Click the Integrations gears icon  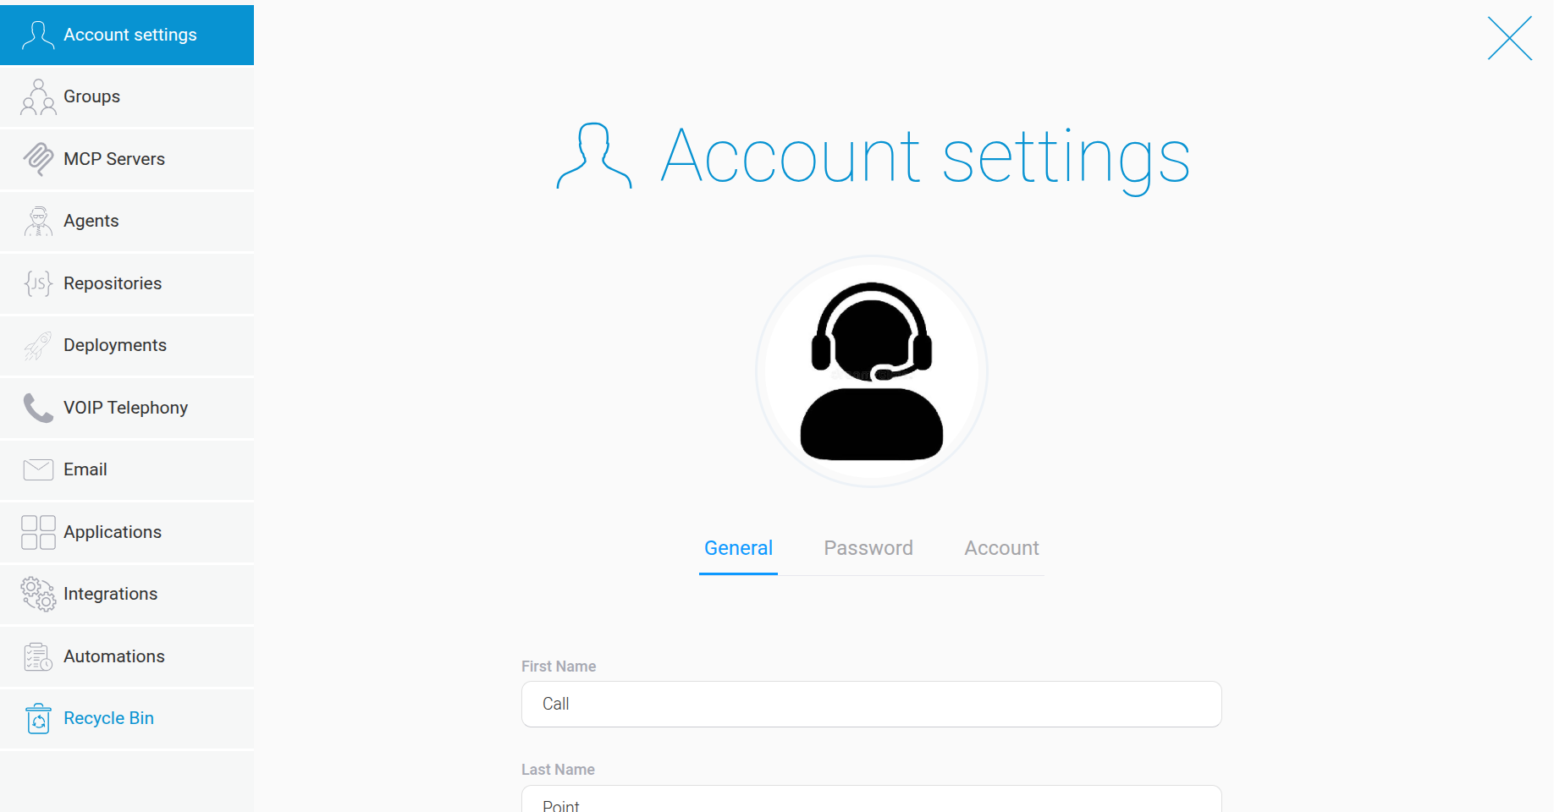38,594
